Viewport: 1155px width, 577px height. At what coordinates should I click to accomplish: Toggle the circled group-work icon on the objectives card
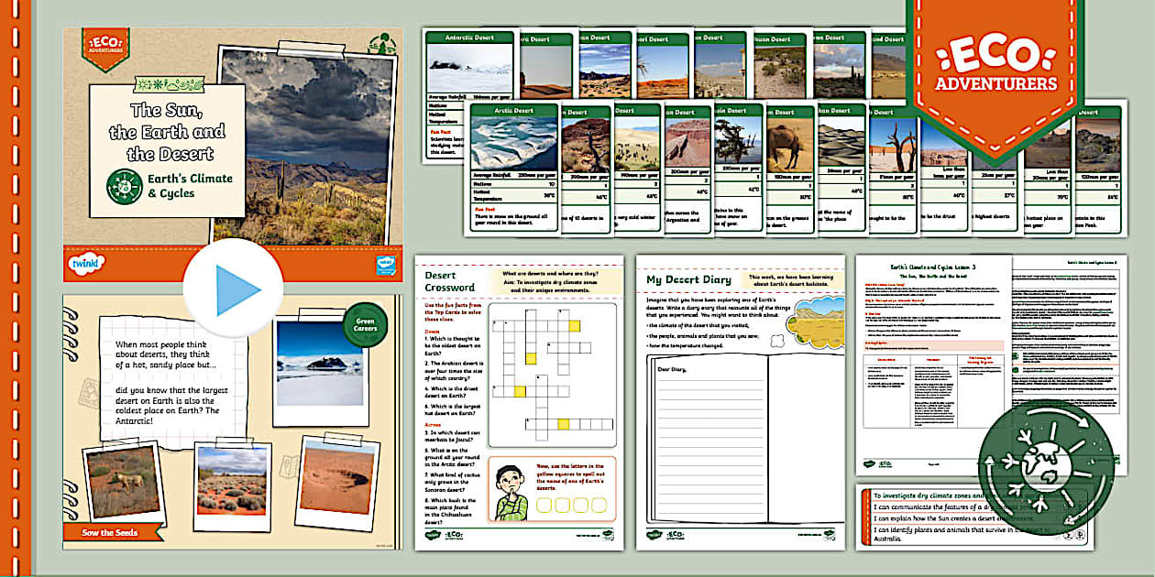(1069, 535)
